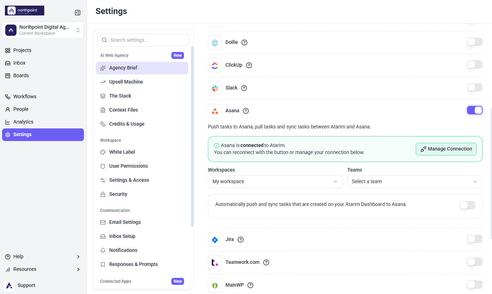Viewport: 492px width, 294px height.
Task: Click the integrations page scrollbar
Action: [x=491, y=174]
